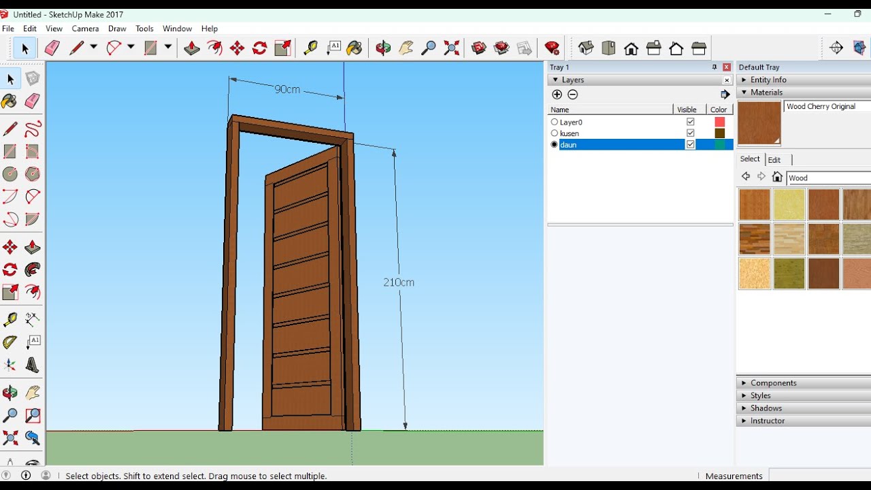Expand the Styles panel
This screenshot has width=871, height=490.
804,395
